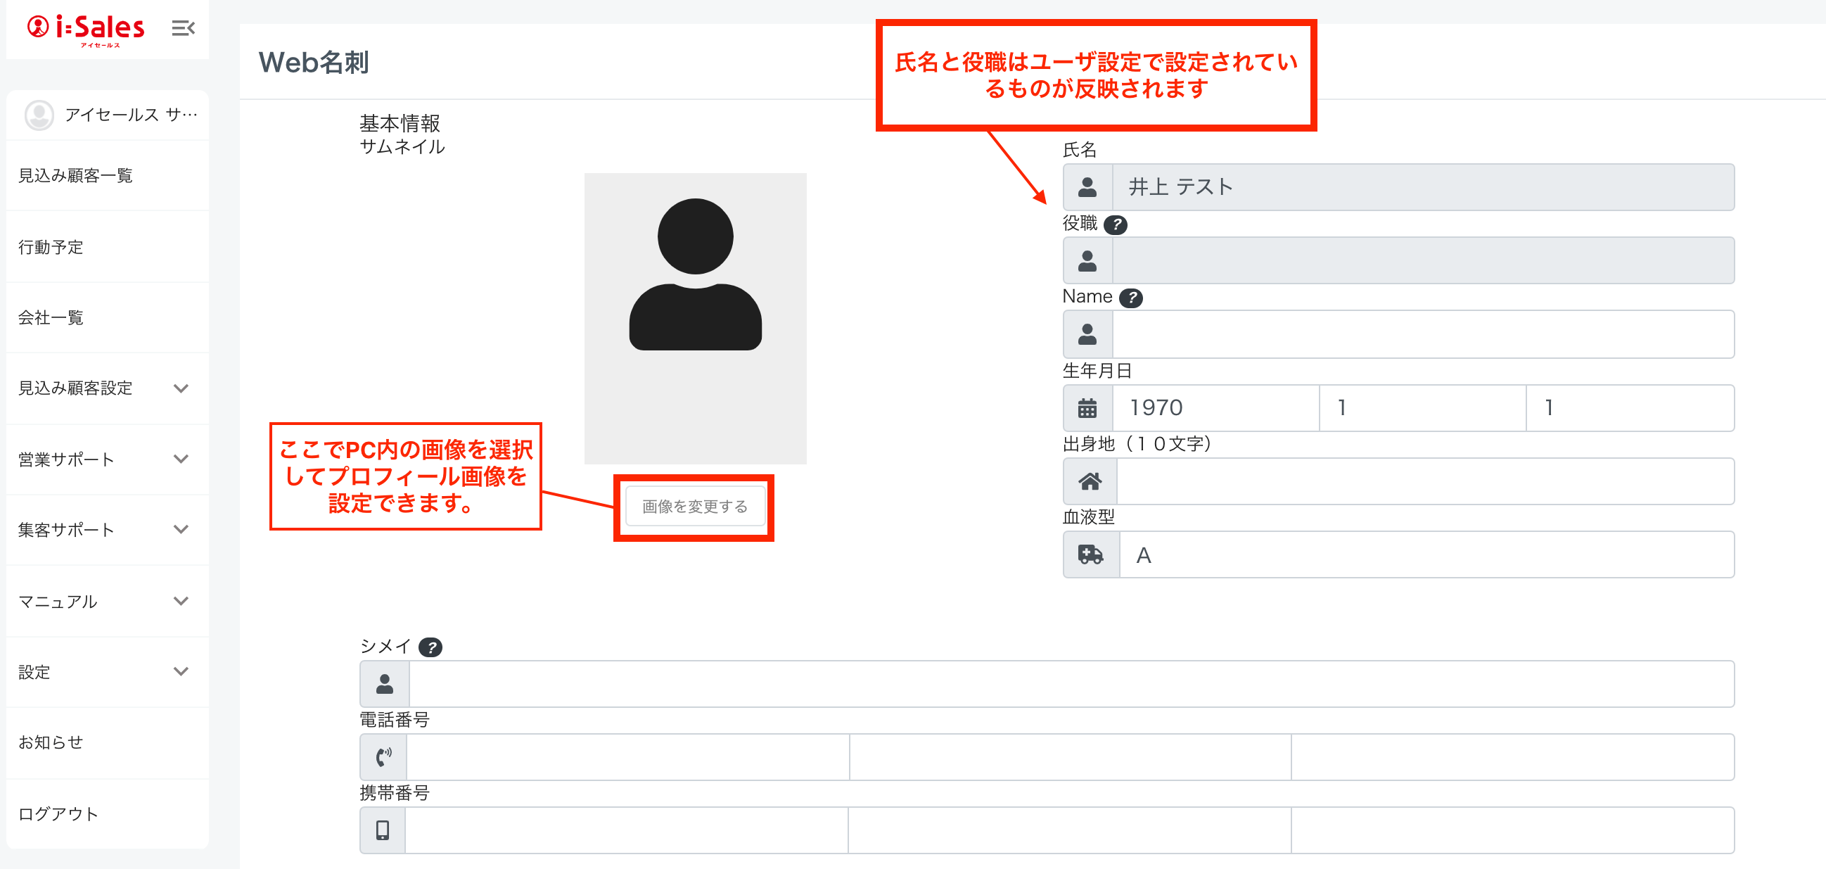
Task: Click the 画像を変更する button
Action: [x=695, y=507]
